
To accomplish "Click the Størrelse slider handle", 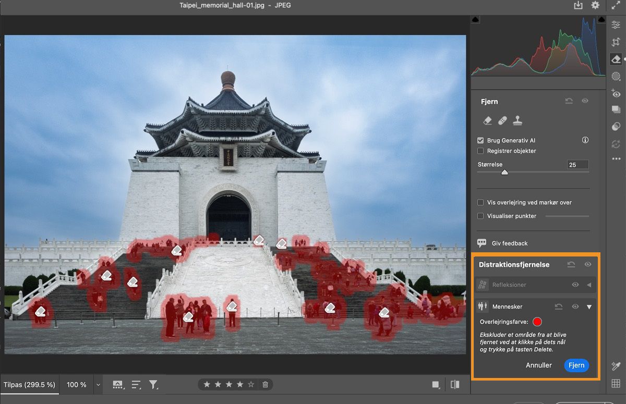I will 504,172.
